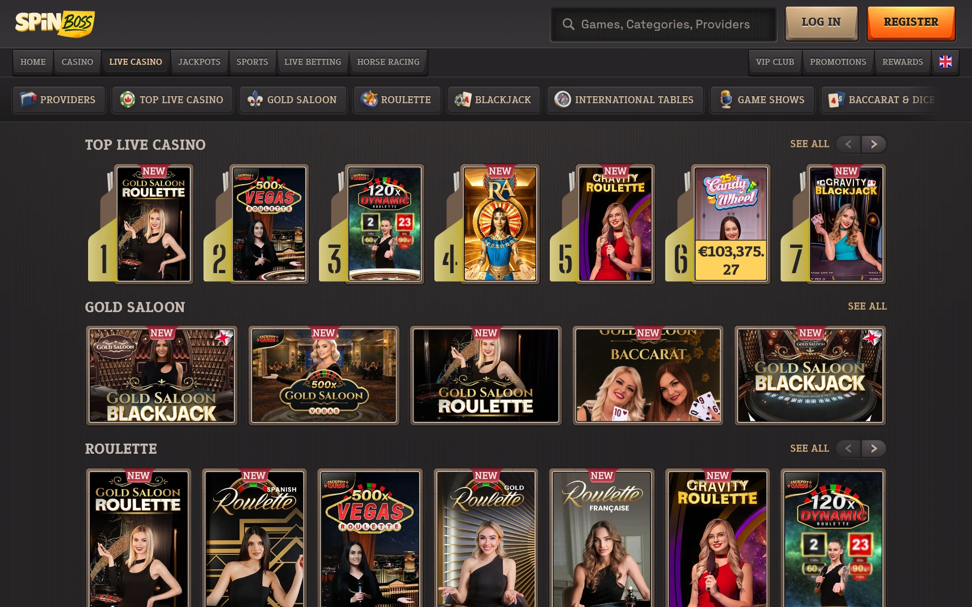Screen dimensions: 972x607
Task: Open rank 7 Gravity Blackjack game
Action: (846, 224)
